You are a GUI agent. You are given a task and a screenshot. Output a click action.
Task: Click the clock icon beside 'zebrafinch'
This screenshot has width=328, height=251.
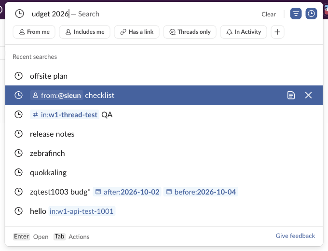(19, 153)
